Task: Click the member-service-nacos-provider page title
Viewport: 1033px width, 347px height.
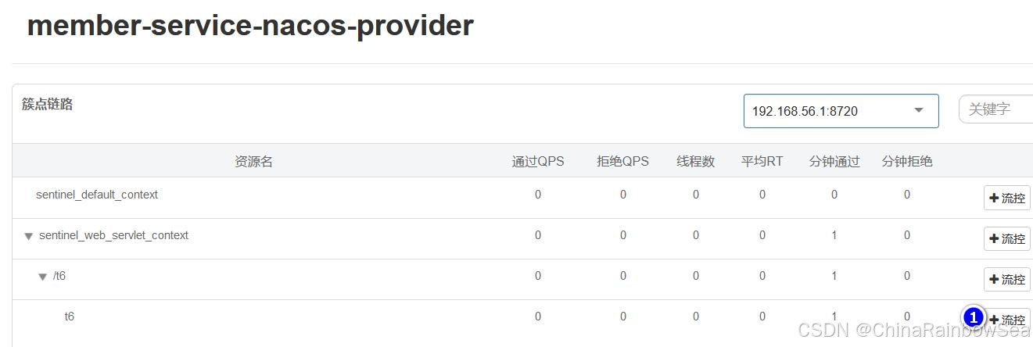Action: click(250, 26)
